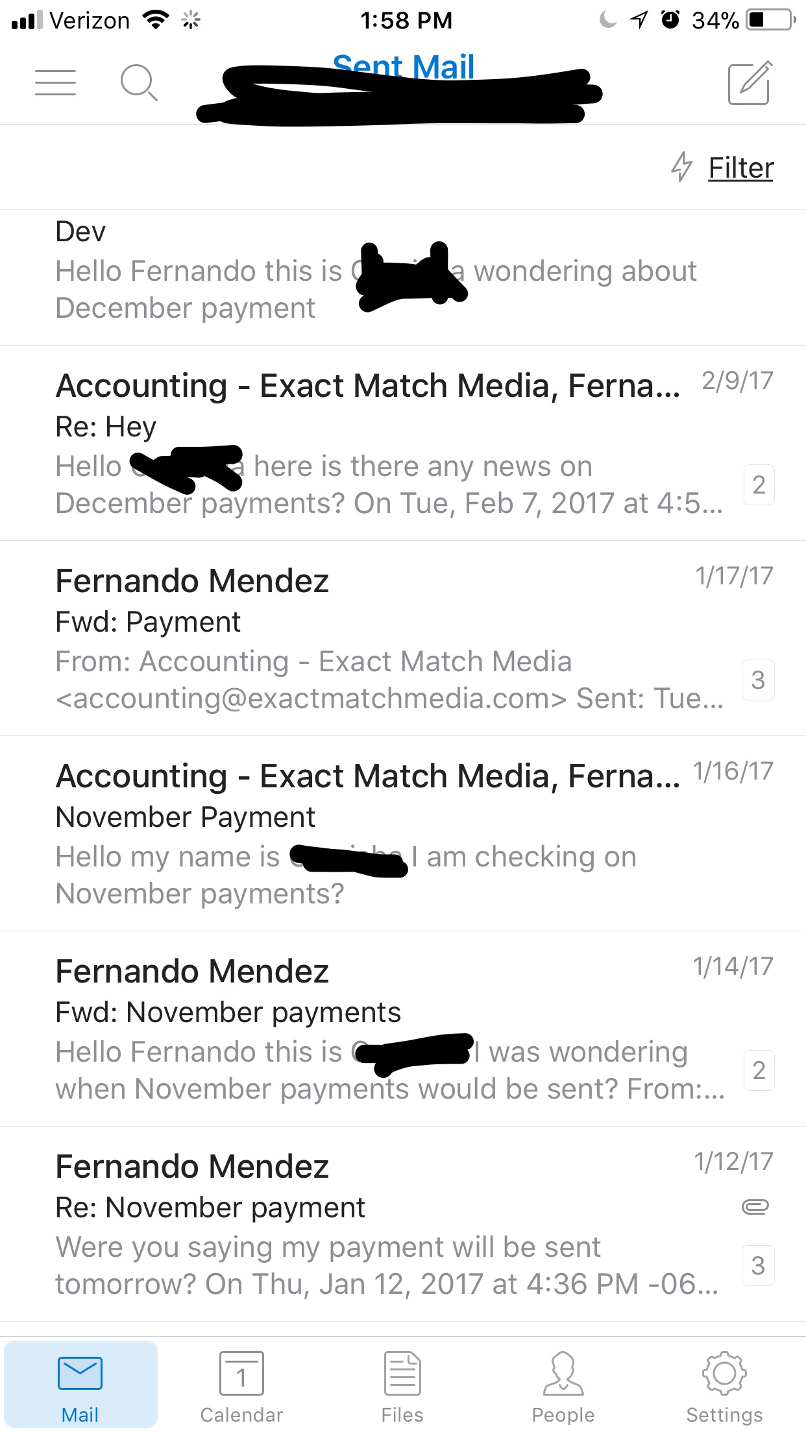Expand thread count 2 on Re: Hey
Viewport: 806px width, 1432px height.
759,484
